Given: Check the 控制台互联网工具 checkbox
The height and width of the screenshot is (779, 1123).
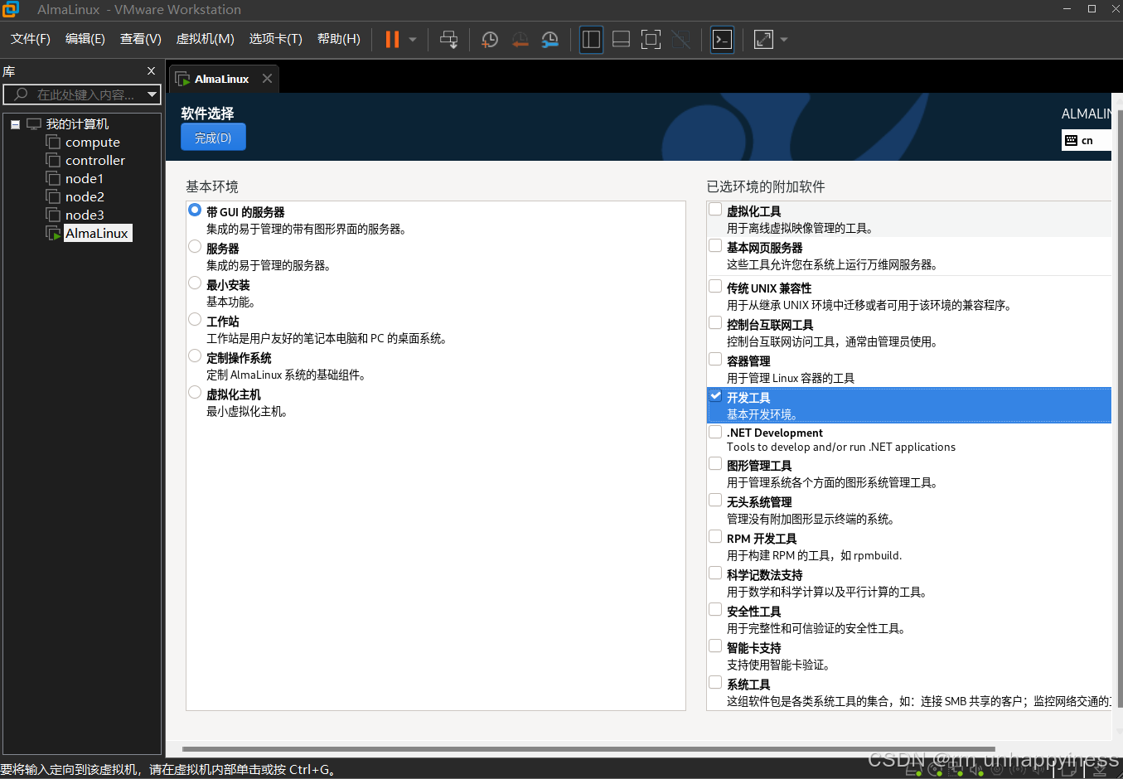Looking at the screenshot, I should click(x=715, y=322).
